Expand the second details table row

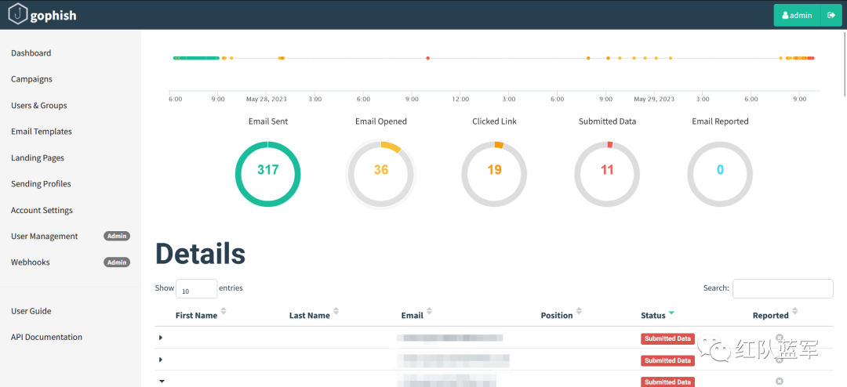[x=161, y=360]
